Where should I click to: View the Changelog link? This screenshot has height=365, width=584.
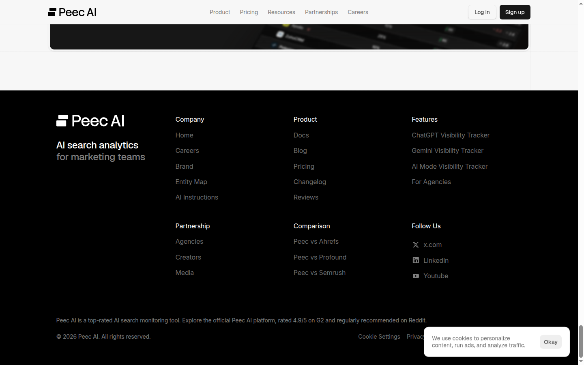[310, 182]
